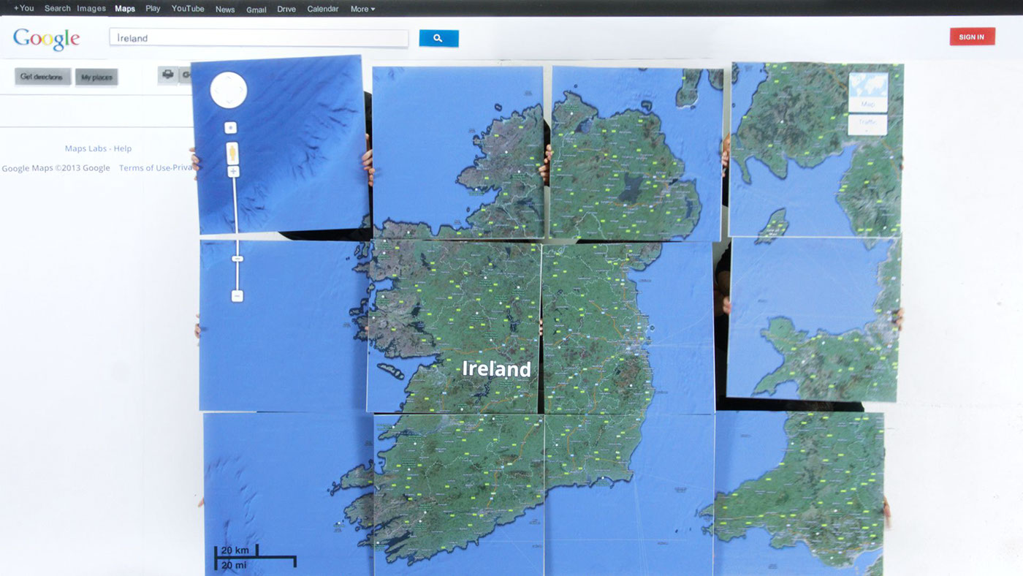Open Search in the top bar
1023x576 pixels.
coord(57,9)
